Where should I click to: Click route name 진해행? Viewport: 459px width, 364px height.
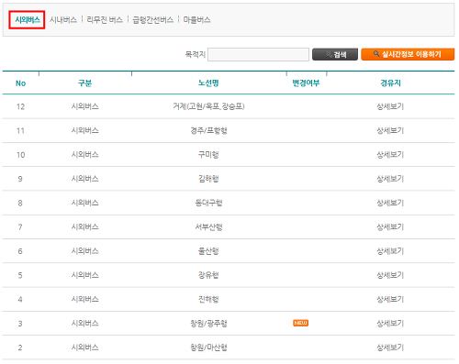(208, 299)
